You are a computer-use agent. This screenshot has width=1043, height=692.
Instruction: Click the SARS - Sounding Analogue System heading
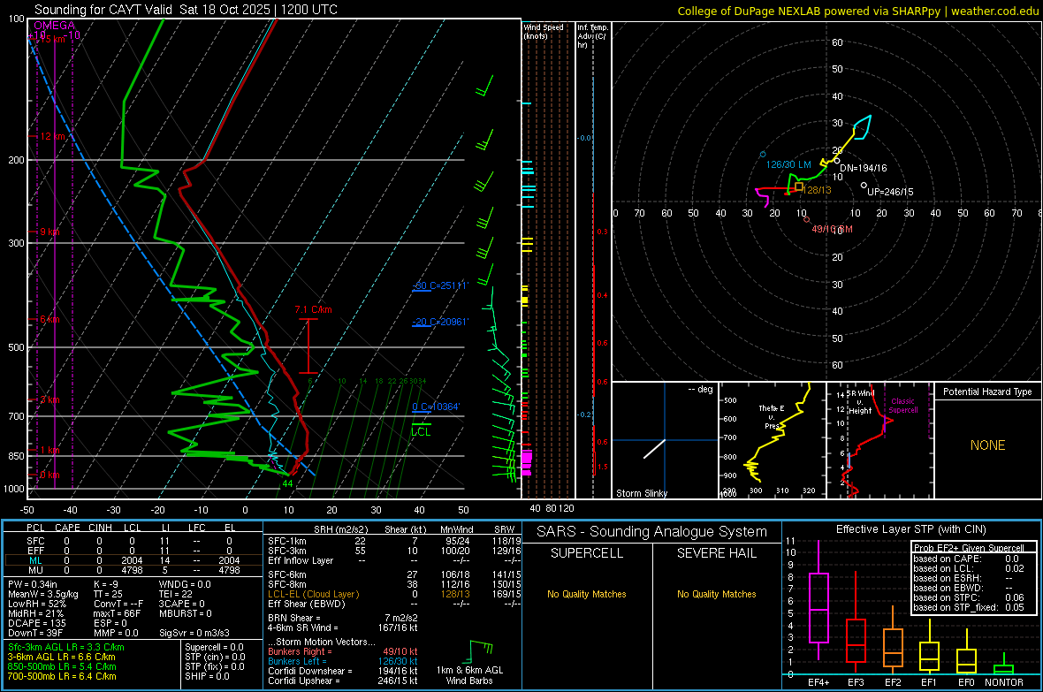(651, 532)
